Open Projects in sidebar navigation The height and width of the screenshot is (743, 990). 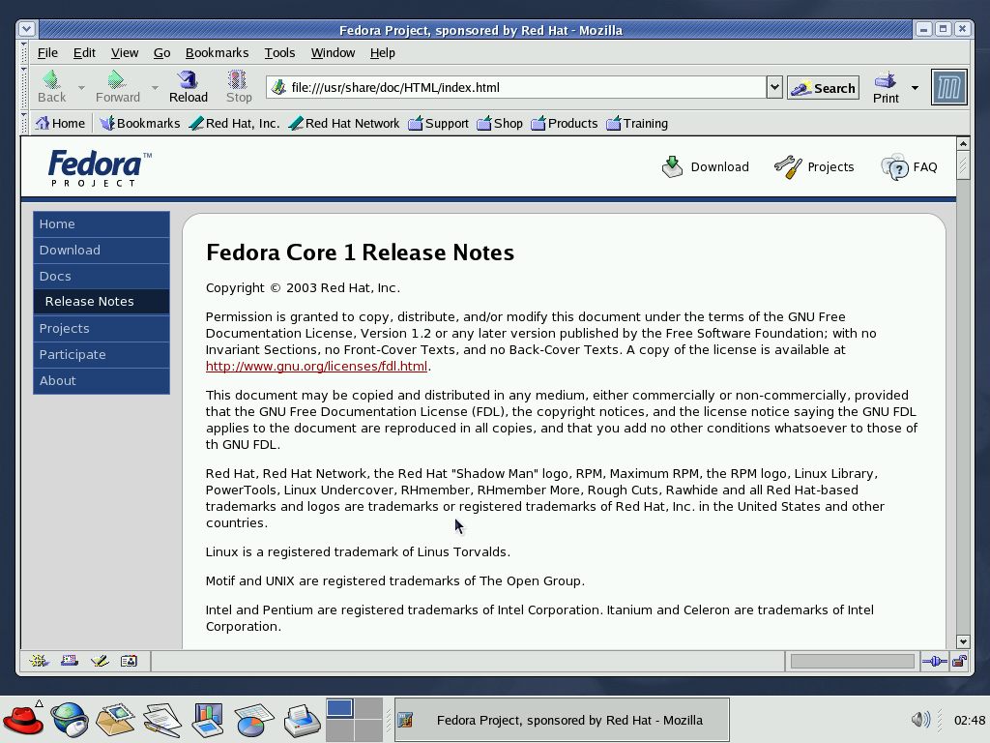point(101,329)
